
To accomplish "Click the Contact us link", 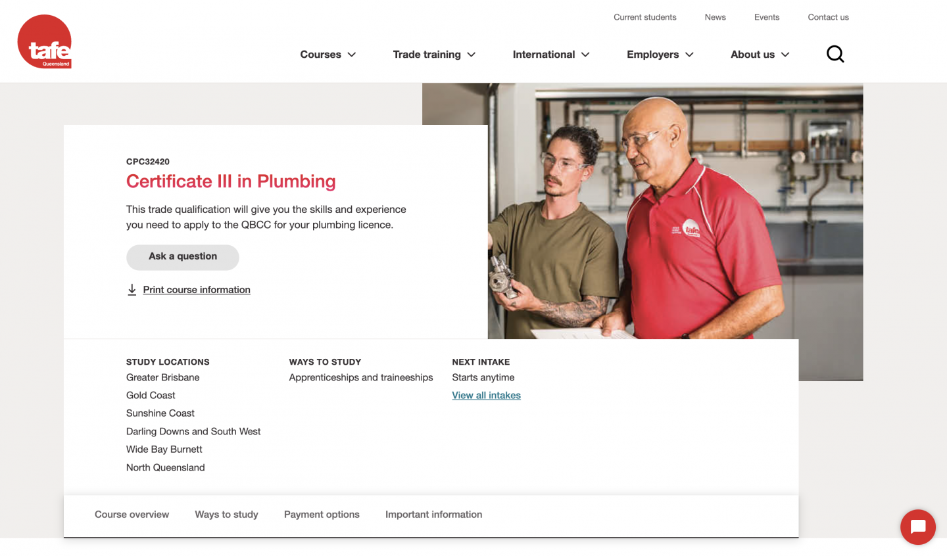I will pyautogui.click(x=828, y=17).
